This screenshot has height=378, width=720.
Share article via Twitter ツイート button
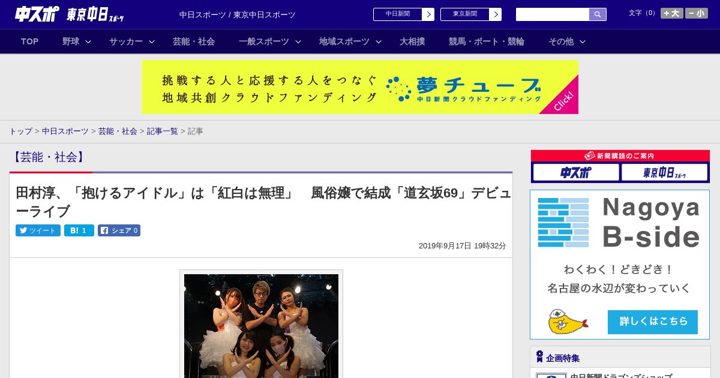38,230
